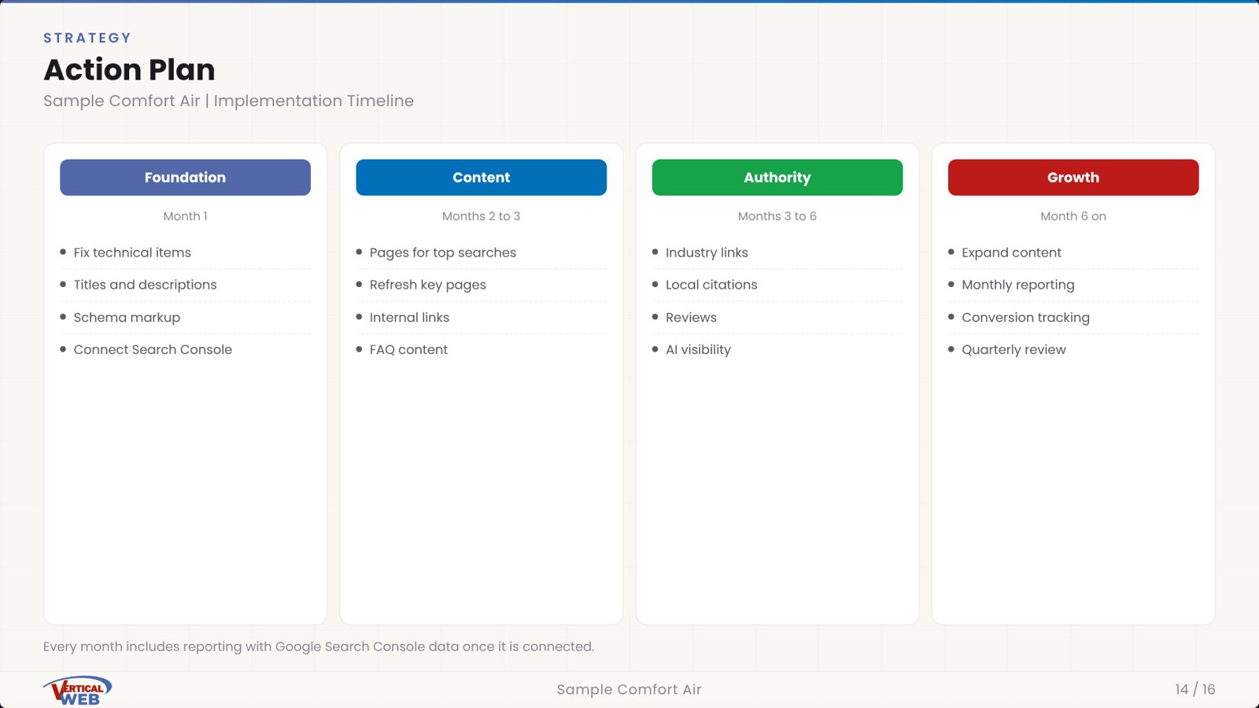
Task: Select the Foundation phase header
Action: click(185, 178)
